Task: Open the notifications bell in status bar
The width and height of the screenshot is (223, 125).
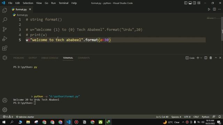Action: (x=220, y=117)
